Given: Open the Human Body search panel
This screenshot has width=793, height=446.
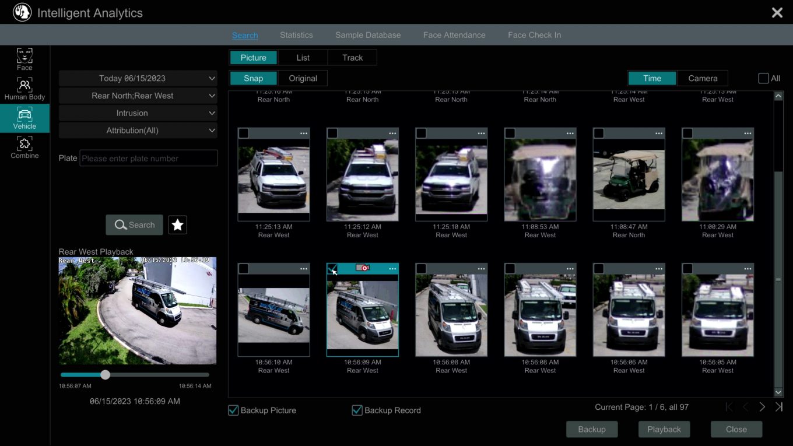Looking at the screenshot, I should coord(24,89).
